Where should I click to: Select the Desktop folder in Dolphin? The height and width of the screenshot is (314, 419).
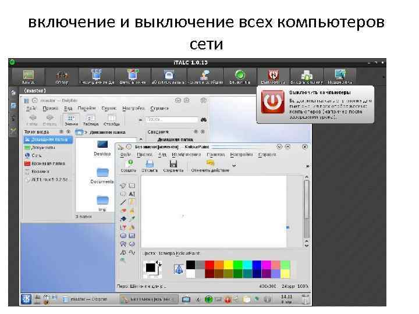coord(102,148)
